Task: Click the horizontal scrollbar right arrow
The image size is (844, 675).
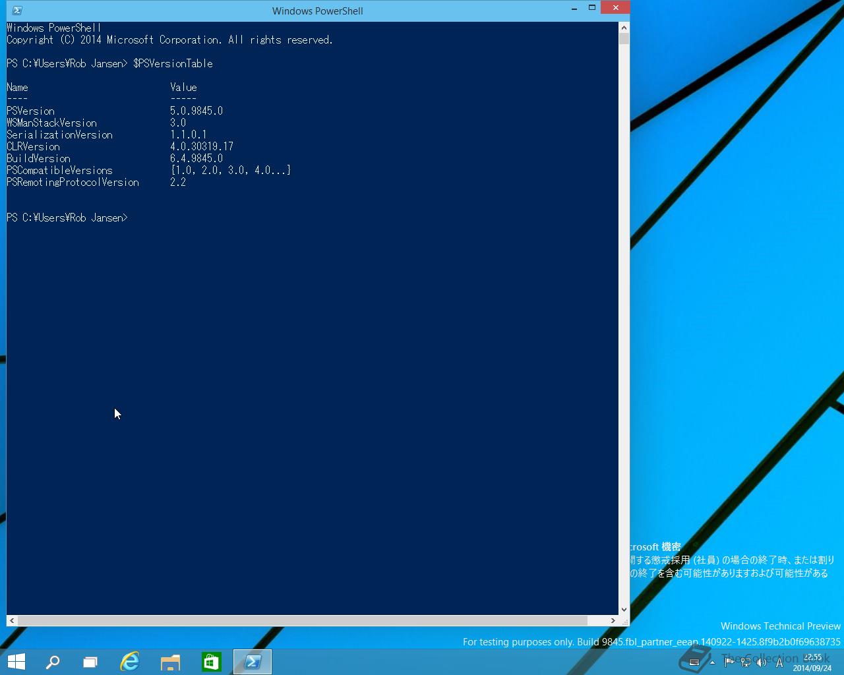Action: coord(613,621)
